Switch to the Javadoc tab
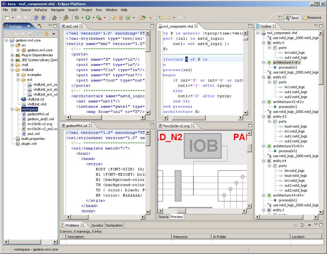This screenshot has height=254, width=327. (97, 225)
